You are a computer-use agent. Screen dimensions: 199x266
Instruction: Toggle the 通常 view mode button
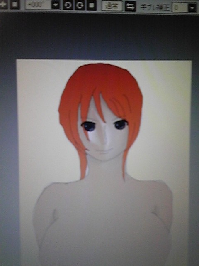click(112, 6)
